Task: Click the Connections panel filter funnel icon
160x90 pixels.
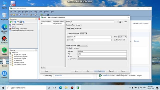Action: 18,22
